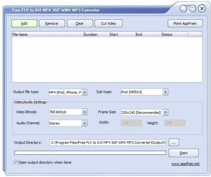The width and height of the screenshot is (211, 177).
Task: Start the conversion
Action: pos(184,153)
